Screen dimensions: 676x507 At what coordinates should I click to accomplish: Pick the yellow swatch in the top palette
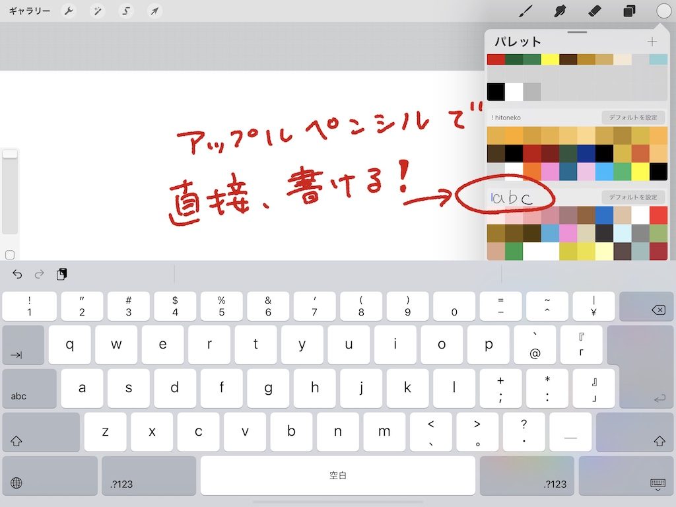550,59
